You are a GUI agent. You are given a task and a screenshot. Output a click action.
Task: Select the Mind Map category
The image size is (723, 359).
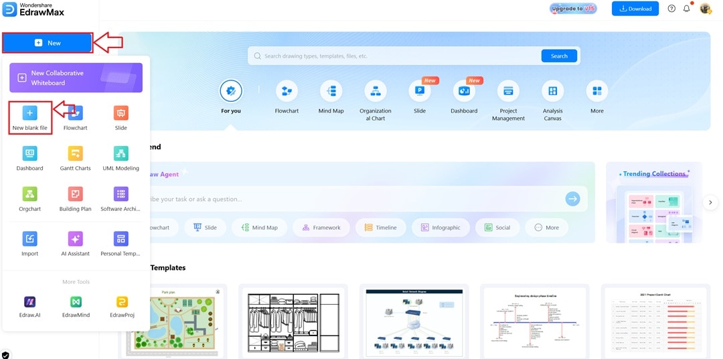click(331, 97)
